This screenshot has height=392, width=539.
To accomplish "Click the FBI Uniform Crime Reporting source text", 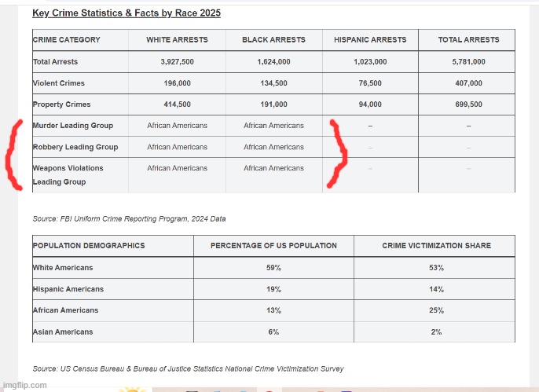I will 129,218.
